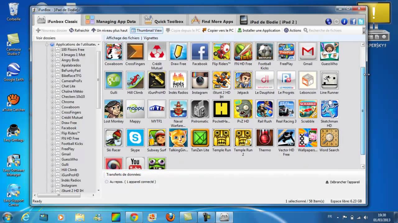Expand the Angry Birds tree node
398x223 pixels.
coord(52,60)
